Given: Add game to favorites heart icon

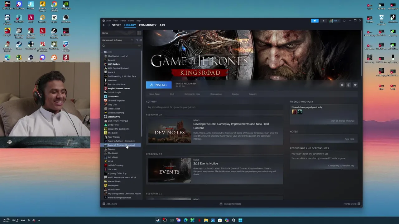Looking at the screenshot, I should click(355, 85).
